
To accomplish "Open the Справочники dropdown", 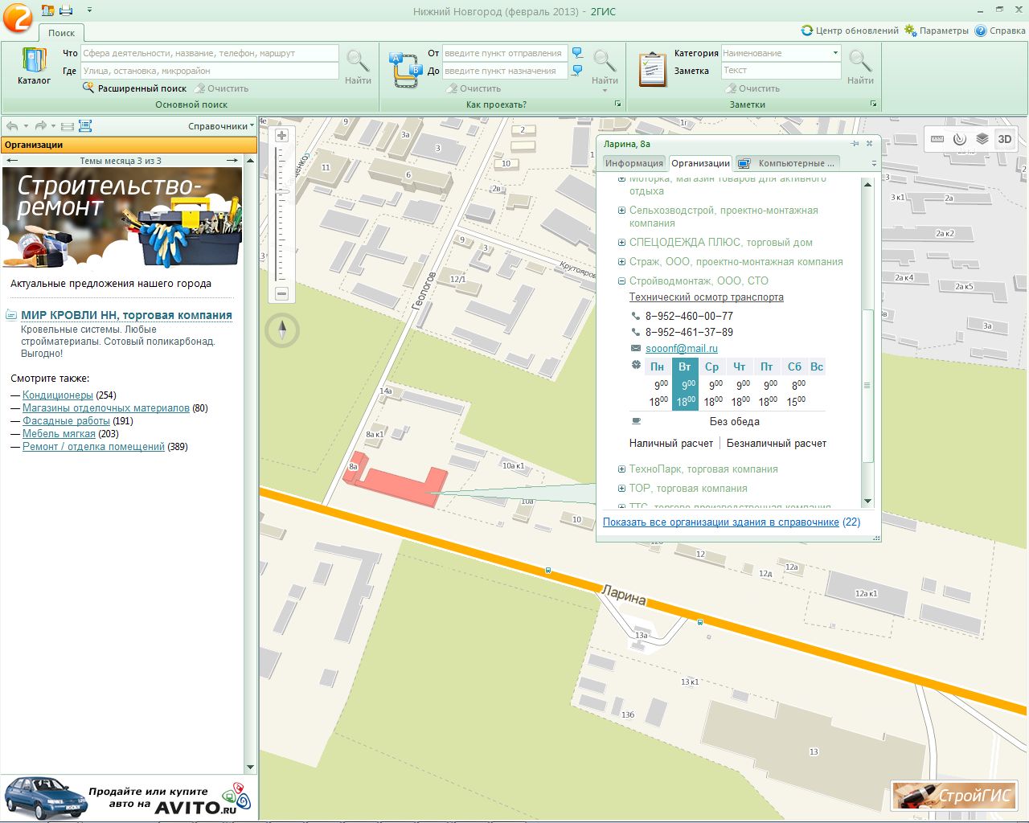I will 220,126.
